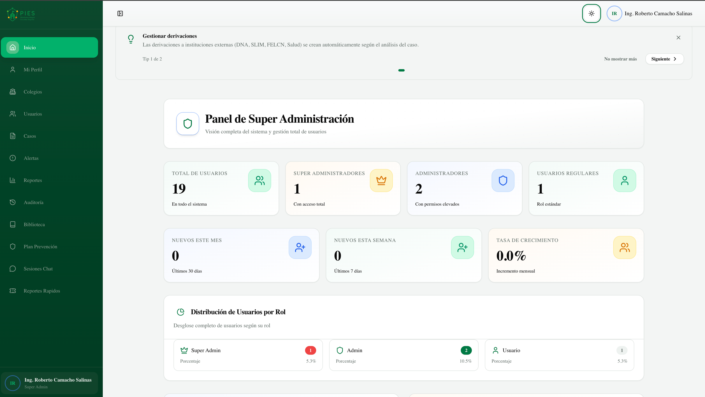This screenshot has width=705, height=397.
Task: Click the IR avatar in the top header
Action: coord(614,13)
